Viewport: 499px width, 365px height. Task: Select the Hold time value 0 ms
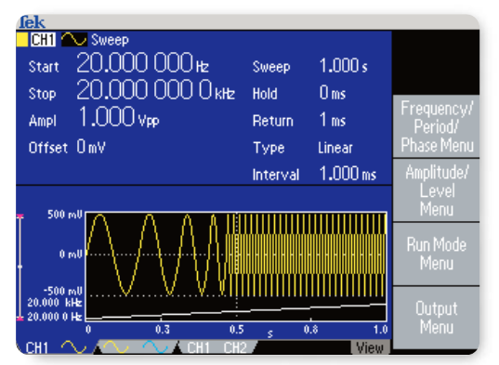pyautogui.click(x=333, y=93)
